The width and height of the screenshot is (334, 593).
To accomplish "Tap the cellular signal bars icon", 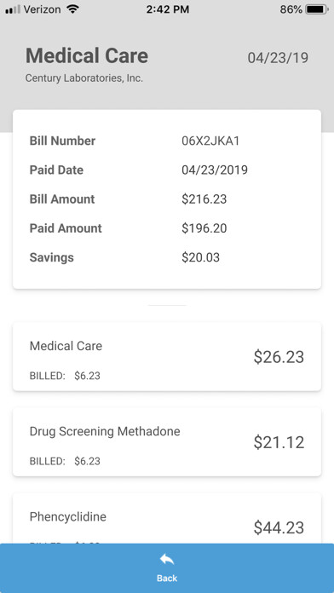I will 13,10.
